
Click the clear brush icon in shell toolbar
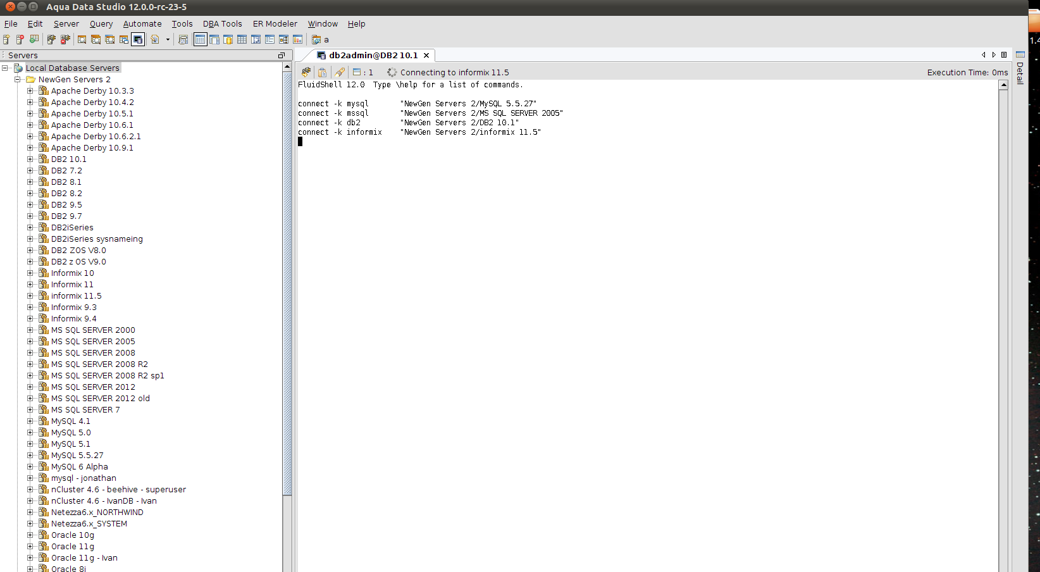(340, 72)
